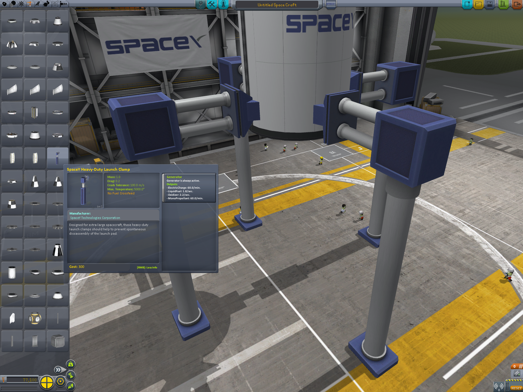Pick the vertical girder truss part icon
The image size is (523, 392).
(35, 112)
